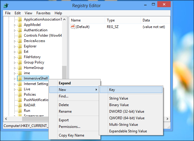This screenshot has height=141, width=194.
Task: Select Expandable String Value
Action: click(x=131, y=131)
